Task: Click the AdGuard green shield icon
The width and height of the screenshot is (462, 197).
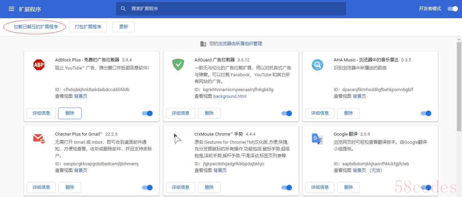Action: [x=178, y=64]
